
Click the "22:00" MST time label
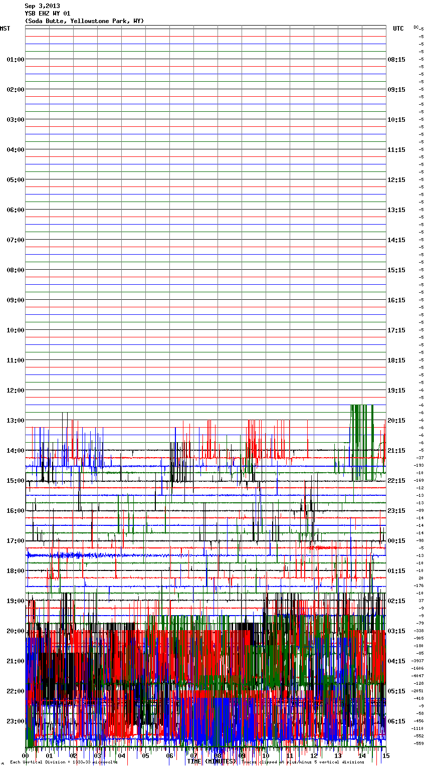[16, 691]
